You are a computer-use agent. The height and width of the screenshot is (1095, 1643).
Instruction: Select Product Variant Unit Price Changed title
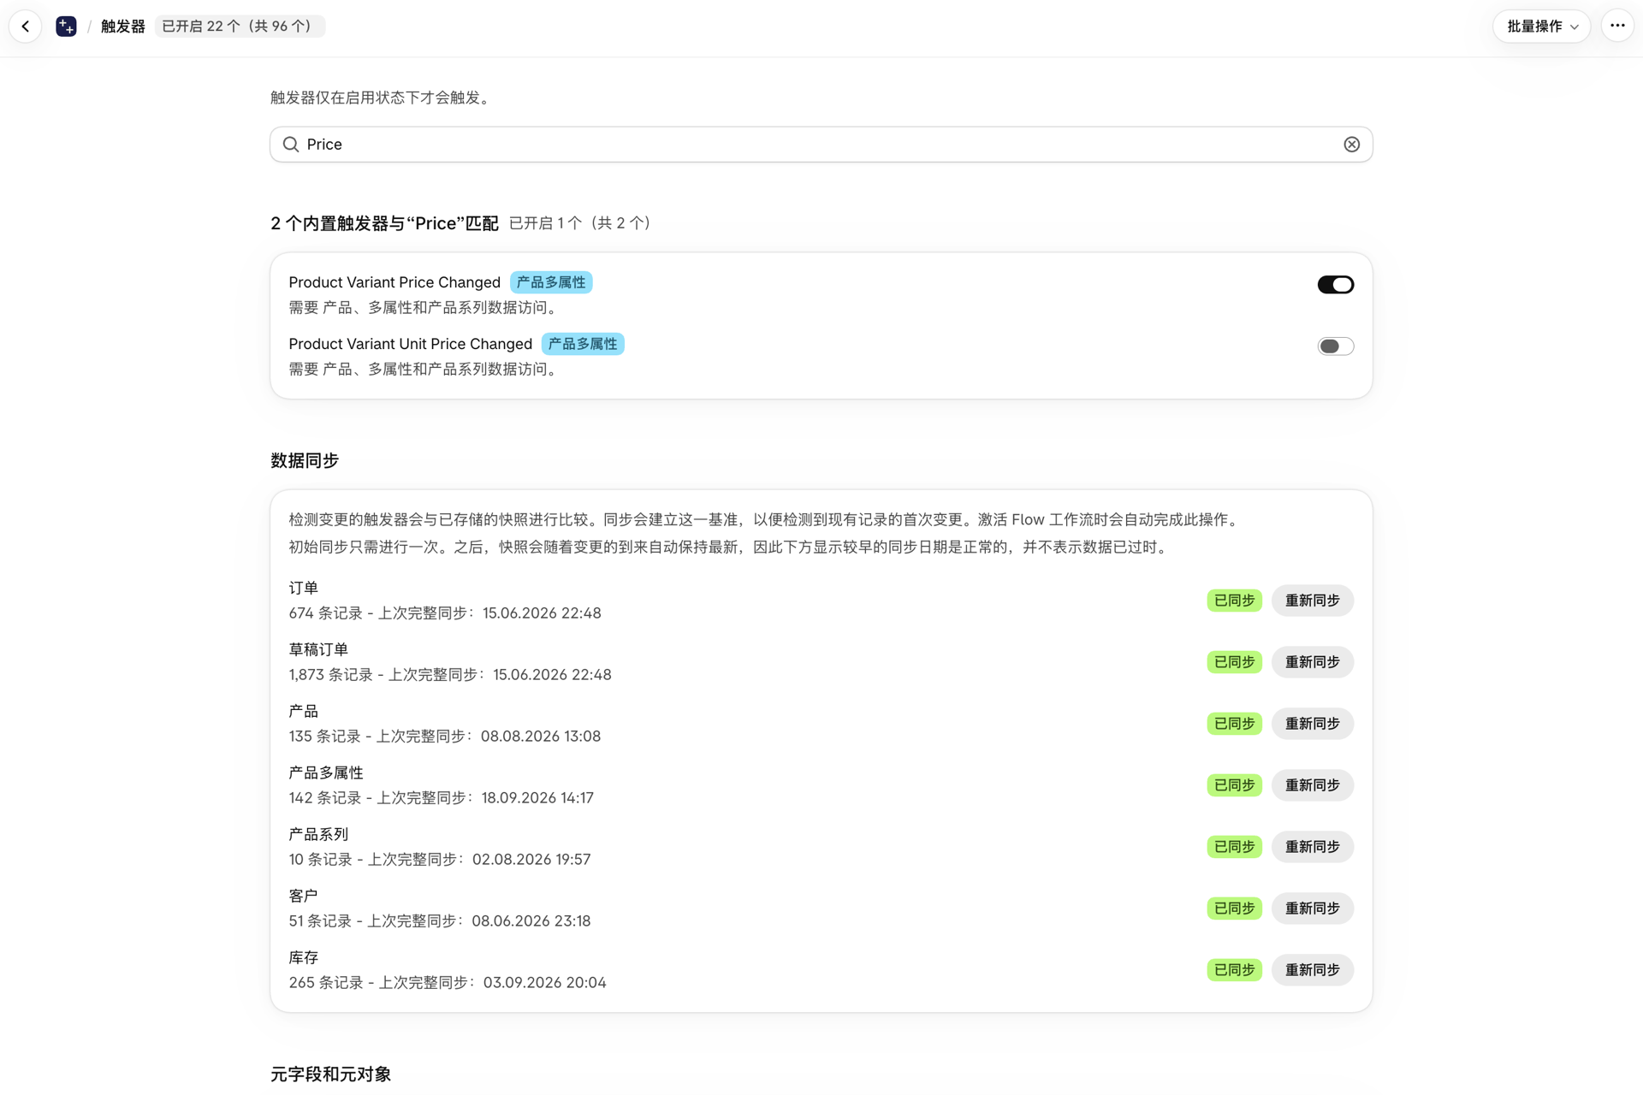(411, 344)
